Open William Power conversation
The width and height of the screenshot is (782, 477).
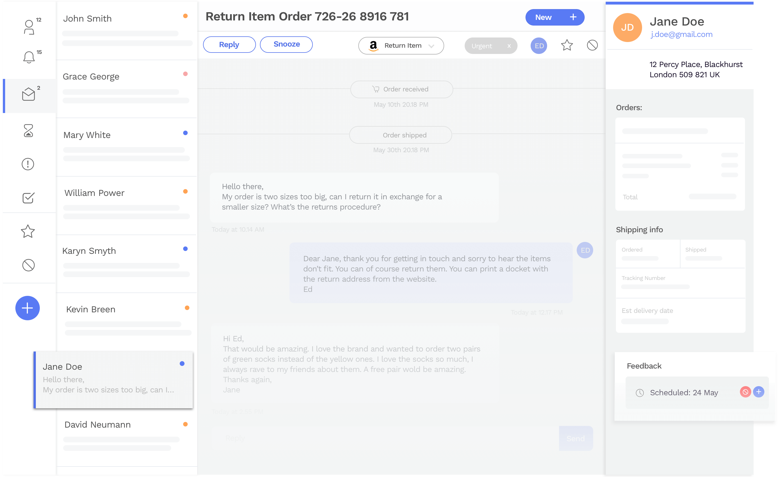pos(127,205)
